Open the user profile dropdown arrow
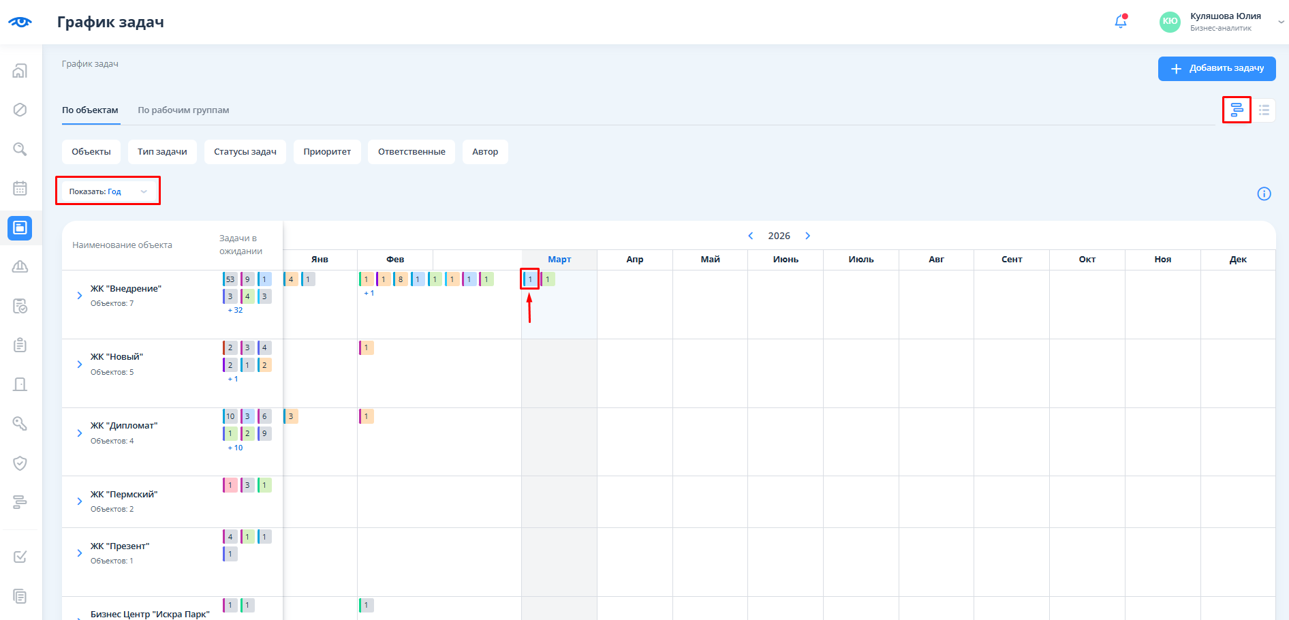Viewport: 1289px width, 620px height. click(1281, 22)
